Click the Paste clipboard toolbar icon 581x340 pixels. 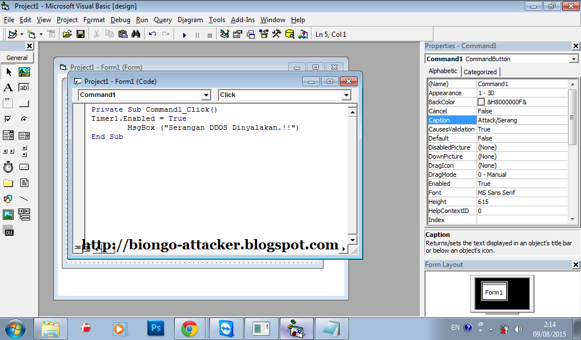[x=123, y=35]
